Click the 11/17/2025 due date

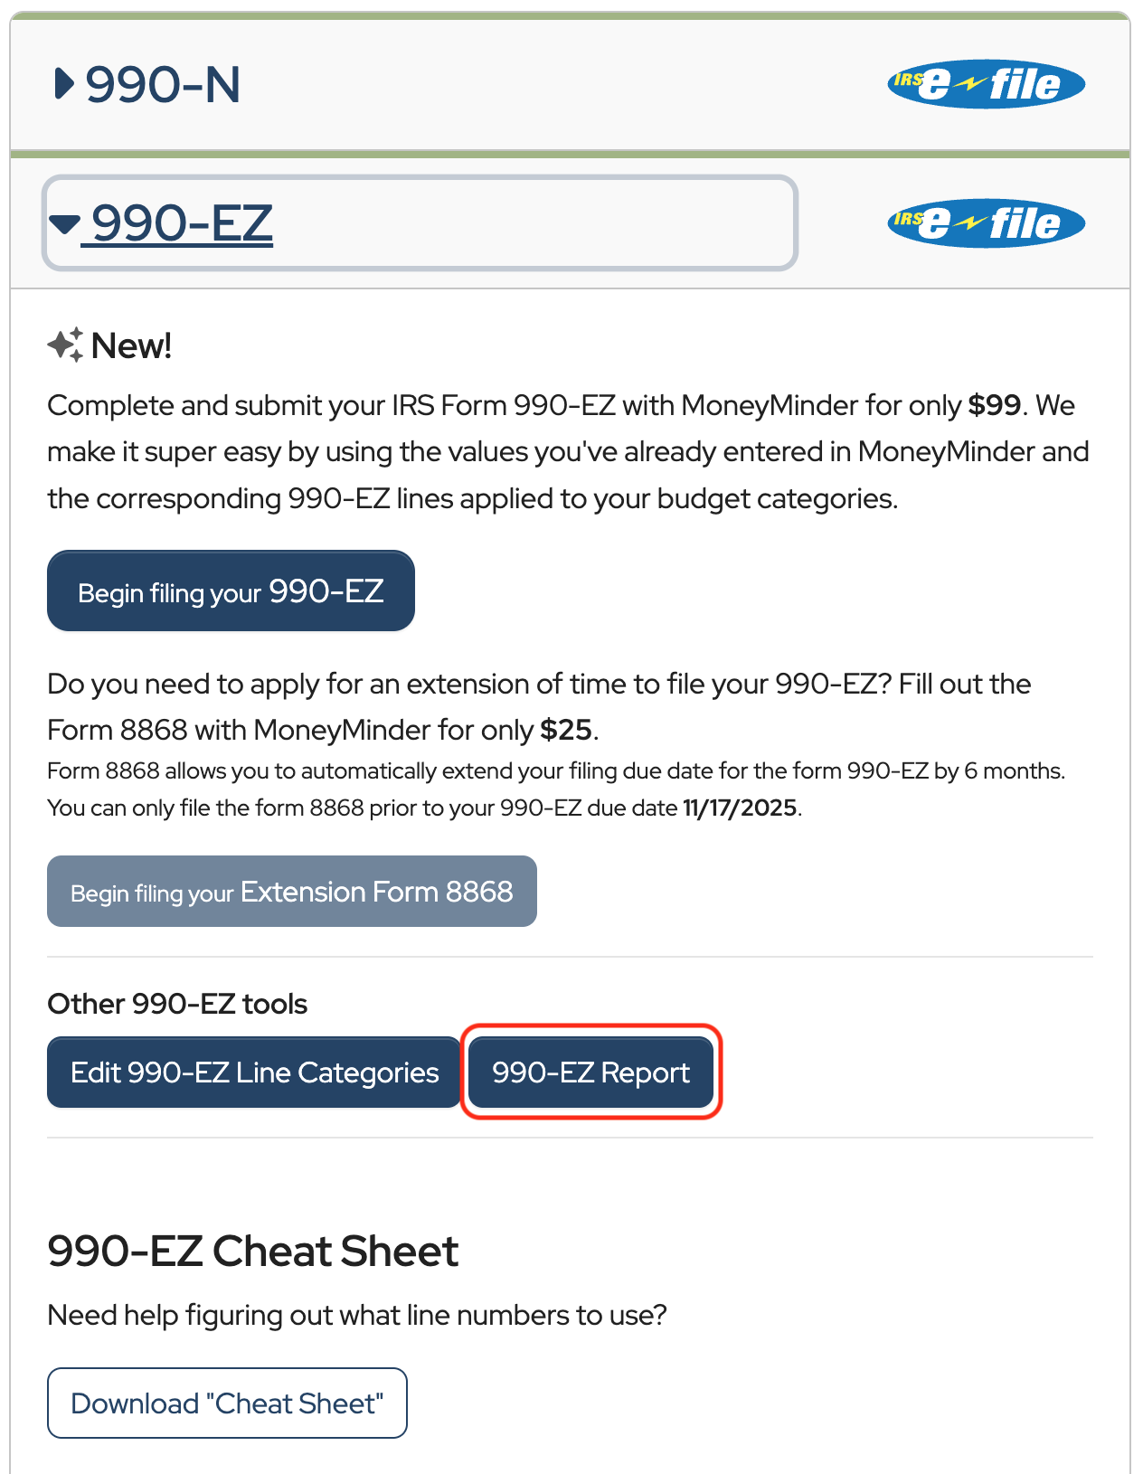740,808
